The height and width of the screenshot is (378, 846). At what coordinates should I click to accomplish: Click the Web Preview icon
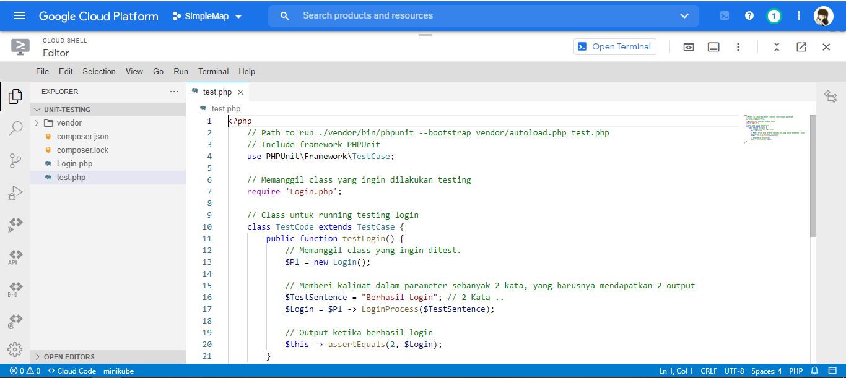(x=688, y=46)
